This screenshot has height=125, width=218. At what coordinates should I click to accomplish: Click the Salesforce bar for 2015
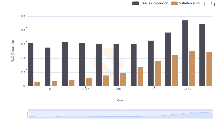coord(54,84)
